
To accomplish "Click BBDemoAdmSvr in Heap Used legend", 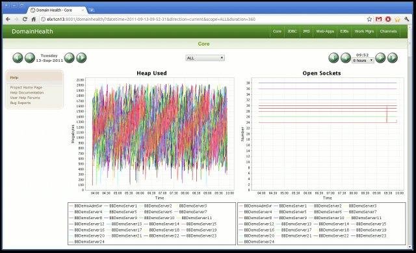I will click(x=88, y=206).
